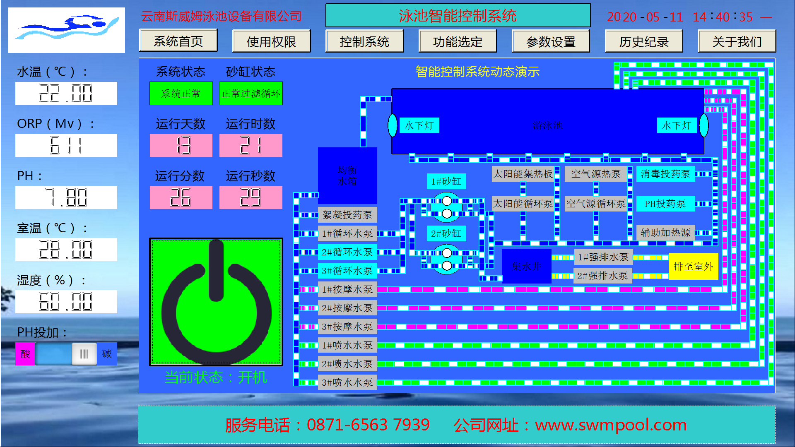Viewport: 795px width, 447px height.
Task: Click the 集水井 sump well block
Action: point(526,266)
